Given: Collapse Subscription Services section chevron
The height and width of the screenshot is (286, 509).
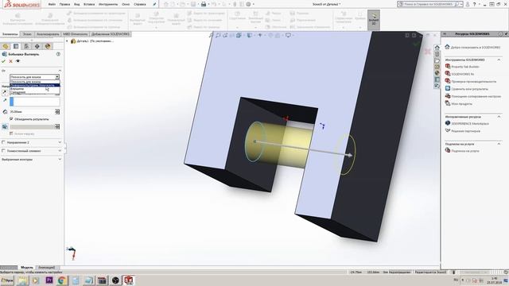Looking at the screenshot, I should point(499,144).
